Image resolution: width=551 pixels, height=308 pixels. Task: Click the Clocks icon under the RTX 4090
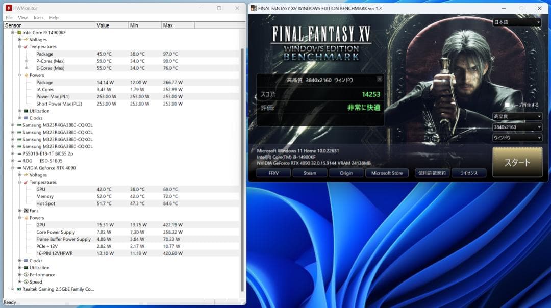point(25,260)
